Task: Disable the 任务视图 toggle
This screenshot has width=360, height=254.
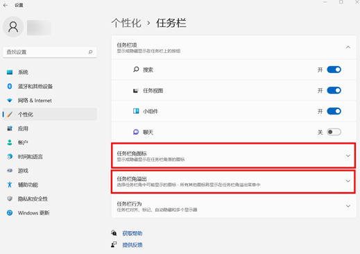Action: click(x=334, y=90)
